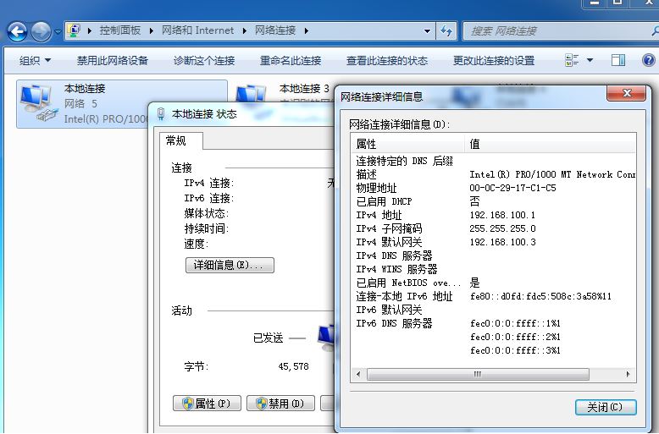The width and height of the screenshot is (659, 434).
Task: Focus the 搜索 网络连接 search box
Action: pyautogui.click(x=559, y=30)
